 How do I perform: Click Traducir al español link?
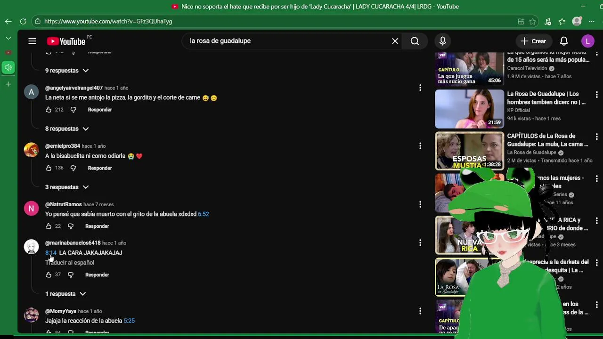[x=70, y=263]
